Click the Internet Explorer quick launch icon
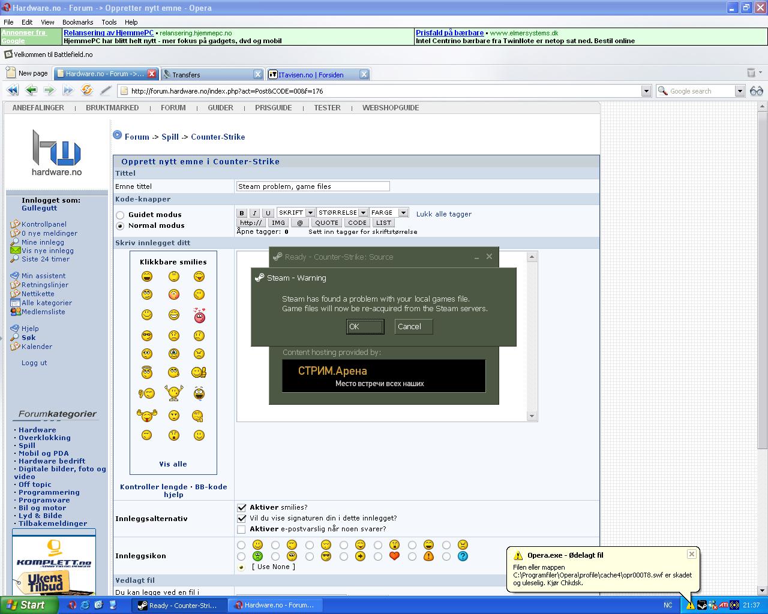 click(85, 605)
